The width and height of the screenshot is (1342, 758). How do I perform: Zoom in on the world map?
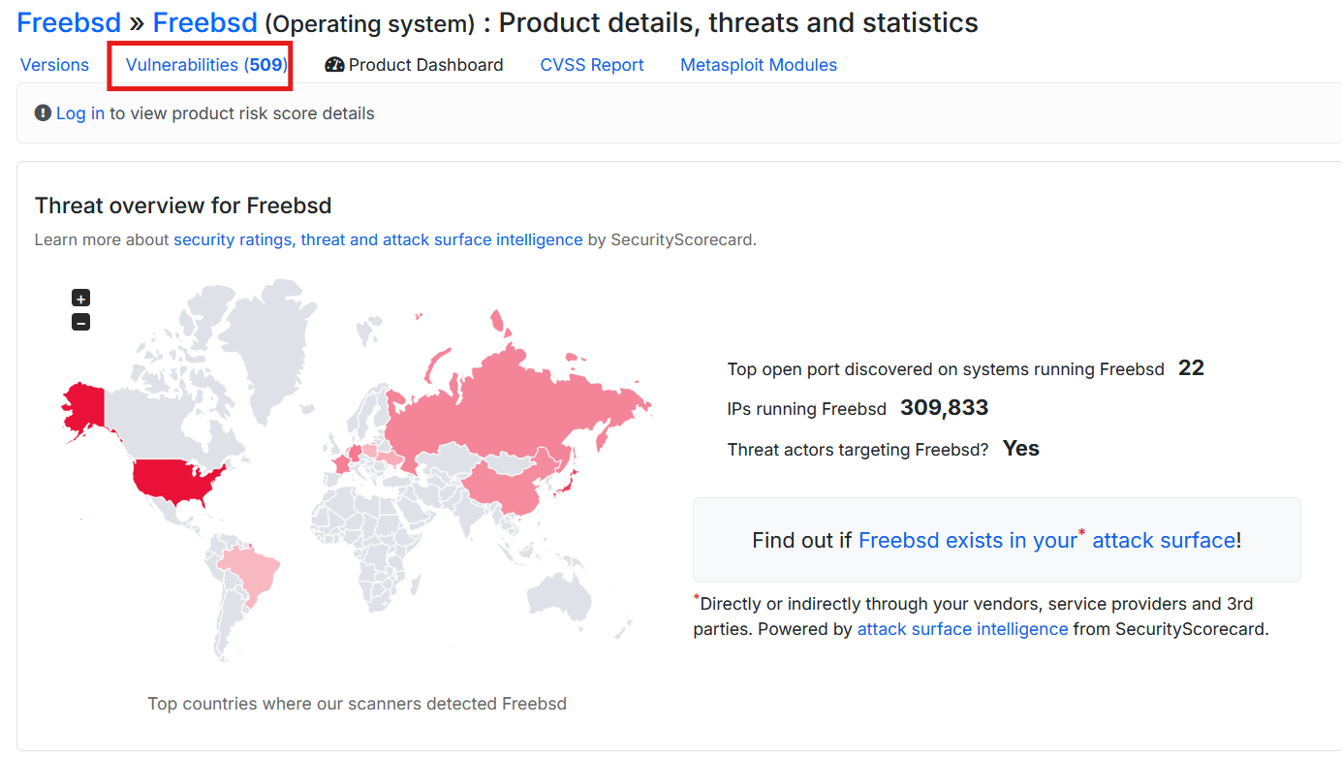pos(81,299)
